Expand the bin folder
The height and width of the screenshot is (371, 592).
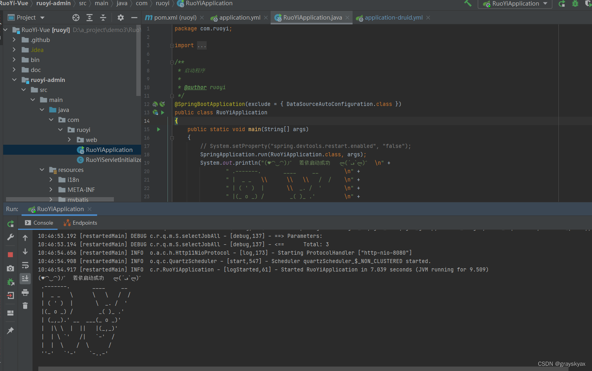tap(14, 60)
